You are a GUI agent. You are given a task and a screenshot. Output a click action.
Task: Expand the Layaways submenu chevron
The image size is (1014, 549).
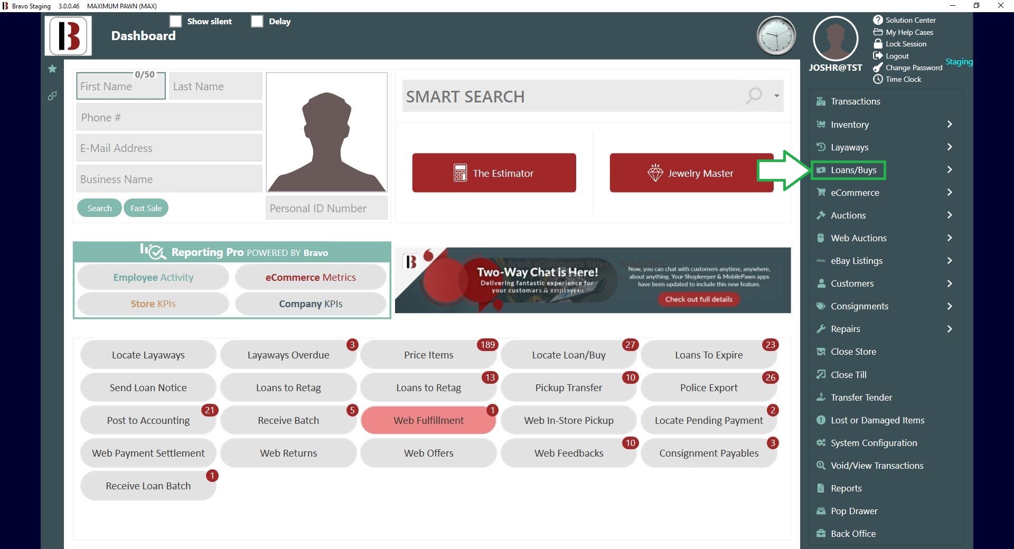click(x=950, y=147)
